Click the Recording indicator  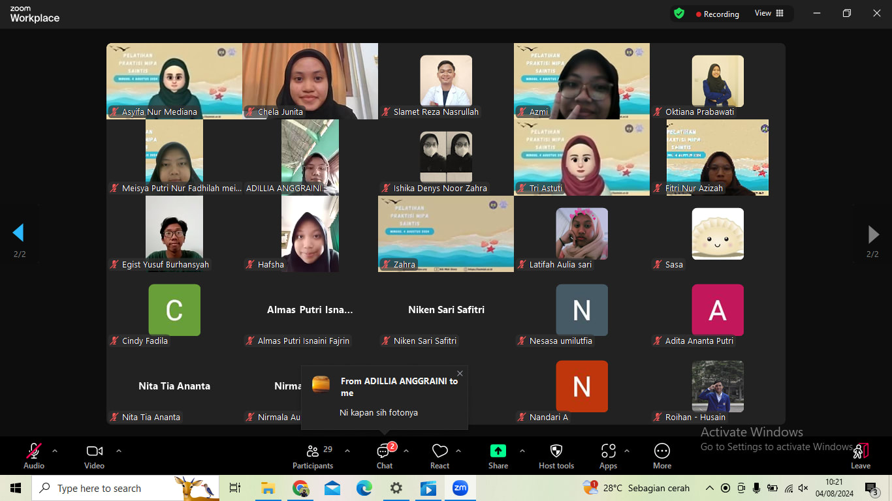click(x=717, y=14)
